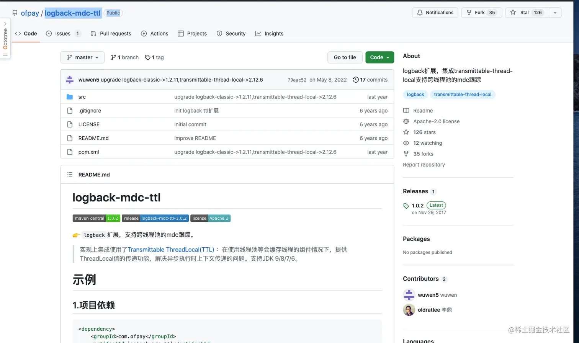
Task: View the 17 commits history
Action: tap(370, 80)
